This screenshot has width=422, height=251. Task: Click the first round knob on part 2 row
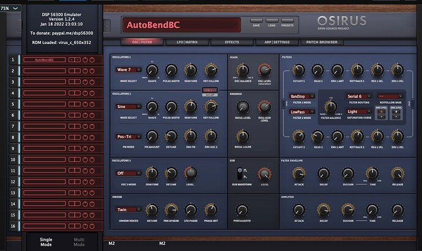[x=85, y=71]
